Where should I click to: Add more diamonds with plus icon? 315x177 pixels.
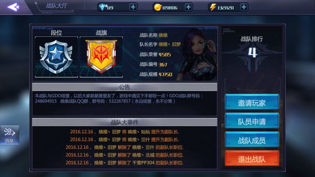pos(133,7)
